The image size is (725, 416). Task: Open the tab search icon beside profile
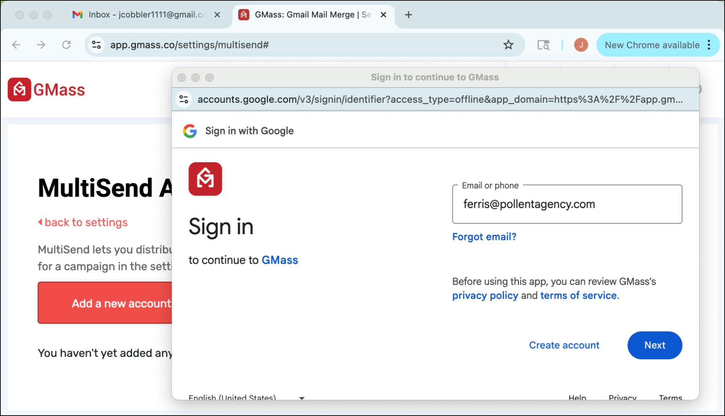coord(543,45)
